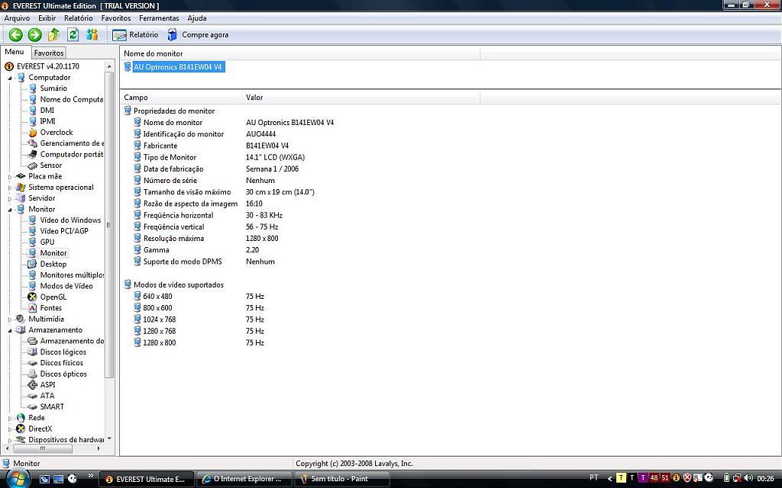The image size is (782, 488).
Task: Open the Ferramentas menu
Action: tap(159, 18)
